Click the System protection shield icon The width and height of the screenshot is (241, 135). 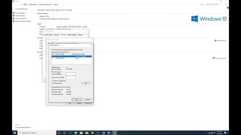[14, 18]
